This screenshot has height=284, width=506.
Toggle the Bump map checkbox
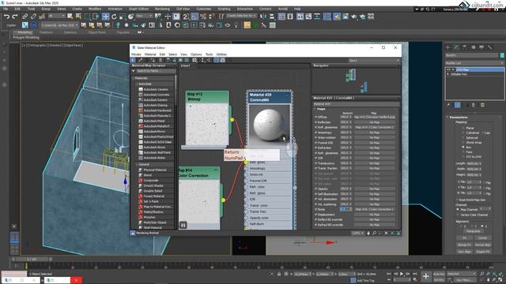point(316,209)
